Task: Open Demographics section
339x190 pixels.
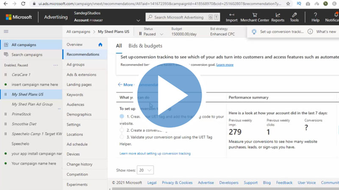Action: click(79, 114)
